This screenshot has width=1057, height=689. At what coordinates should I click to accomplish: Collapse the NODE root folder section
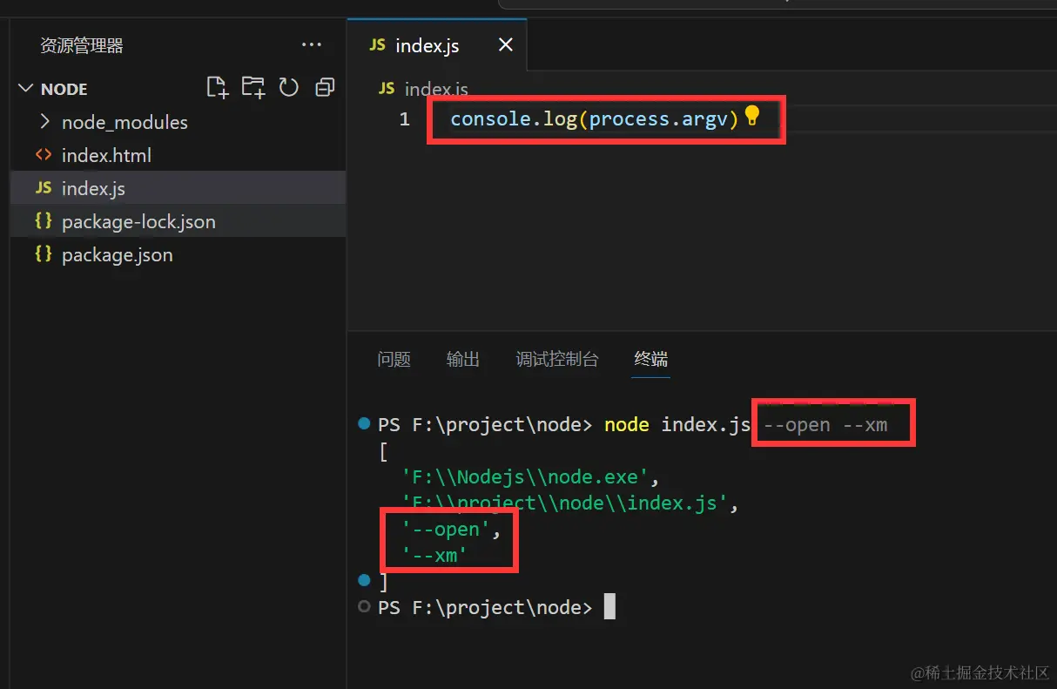(x=27, y=89)
